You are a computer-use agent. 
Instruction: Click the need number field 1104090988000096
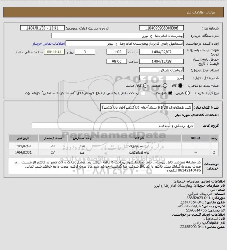(x=162, y=28)
